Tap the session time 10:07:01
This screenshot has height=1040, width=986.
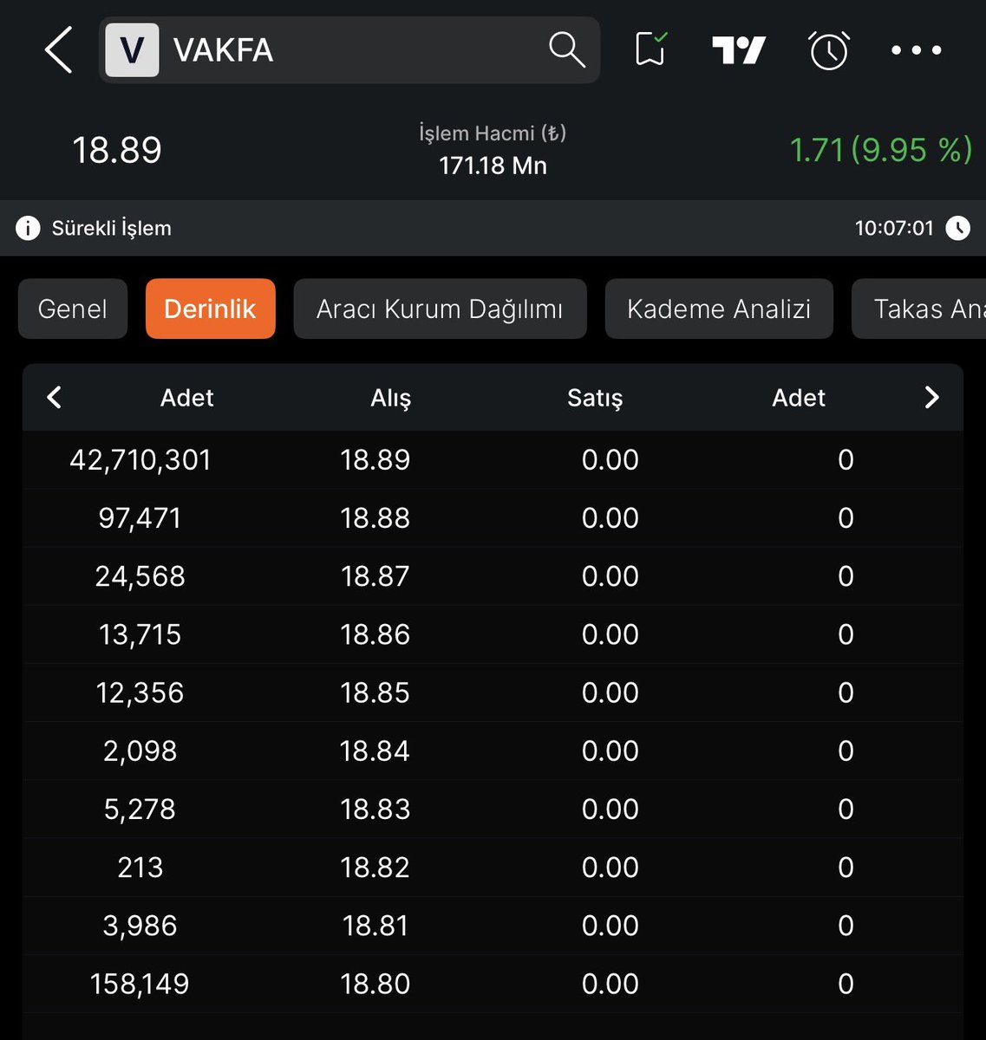click(x=894, y=228)
